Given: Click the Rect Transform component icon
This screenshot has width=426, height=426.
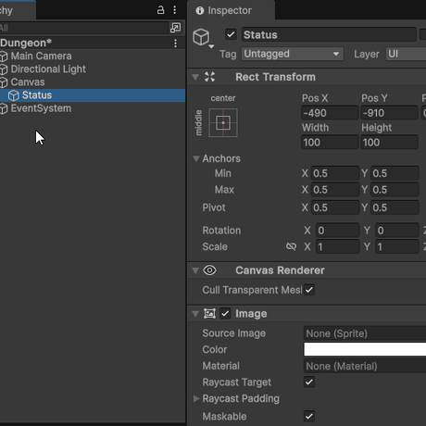Looking at the screenshot, I should pyautogui.click(x=209, y=77).
